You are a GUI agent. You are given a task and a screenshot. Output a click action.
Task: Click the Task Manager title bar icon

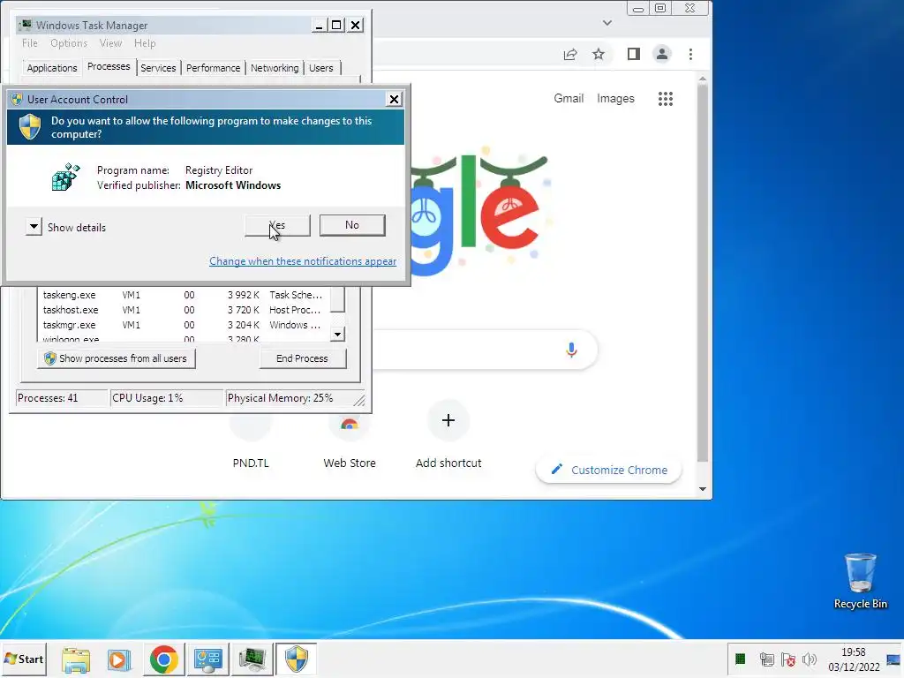click(26, 25)
